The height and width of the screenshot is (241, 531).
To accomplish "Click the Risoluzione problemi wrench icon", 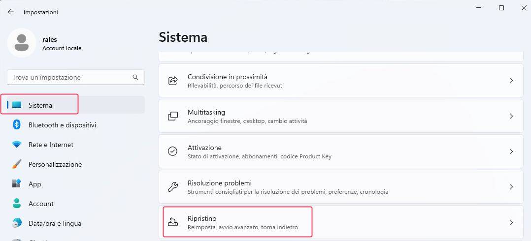I will click(173, 187).
